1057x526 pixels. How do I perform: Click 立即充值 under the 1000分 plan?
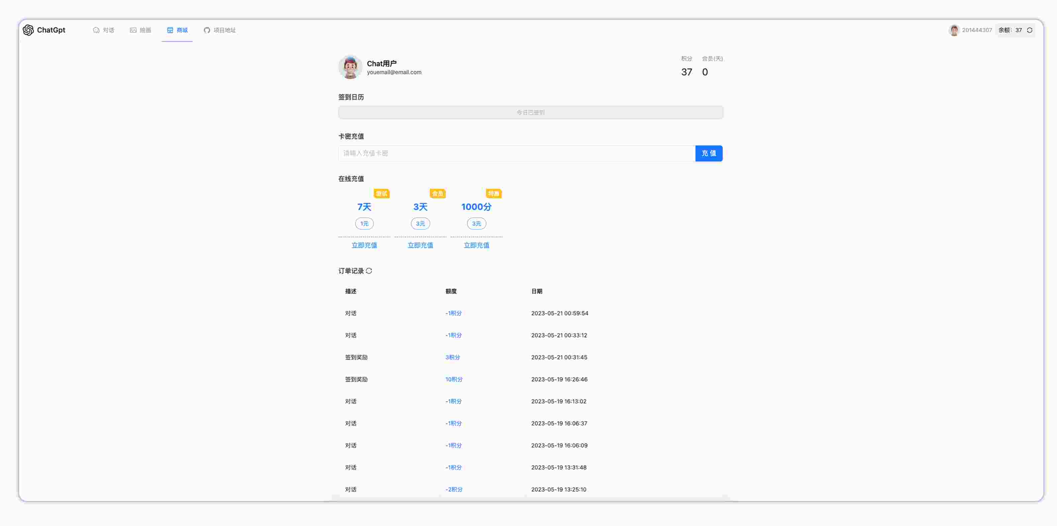click(x=476, y=245)
